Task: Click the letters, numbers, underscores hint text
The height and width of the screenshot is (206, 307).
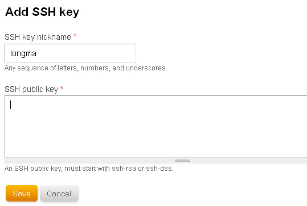Action: (x=86, y=68)
